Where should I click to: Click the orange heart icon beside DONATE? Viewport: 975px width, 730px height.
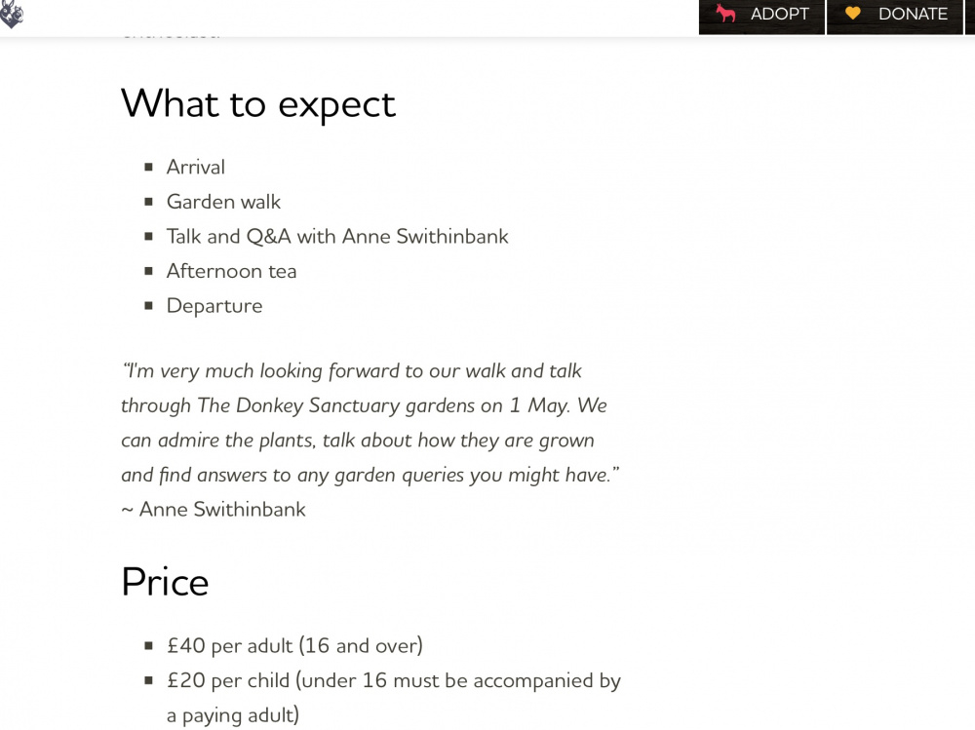pos(852,13)
